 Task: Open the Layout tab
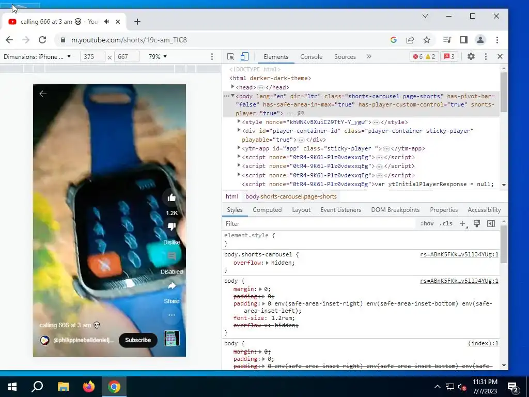pos(301,210)
